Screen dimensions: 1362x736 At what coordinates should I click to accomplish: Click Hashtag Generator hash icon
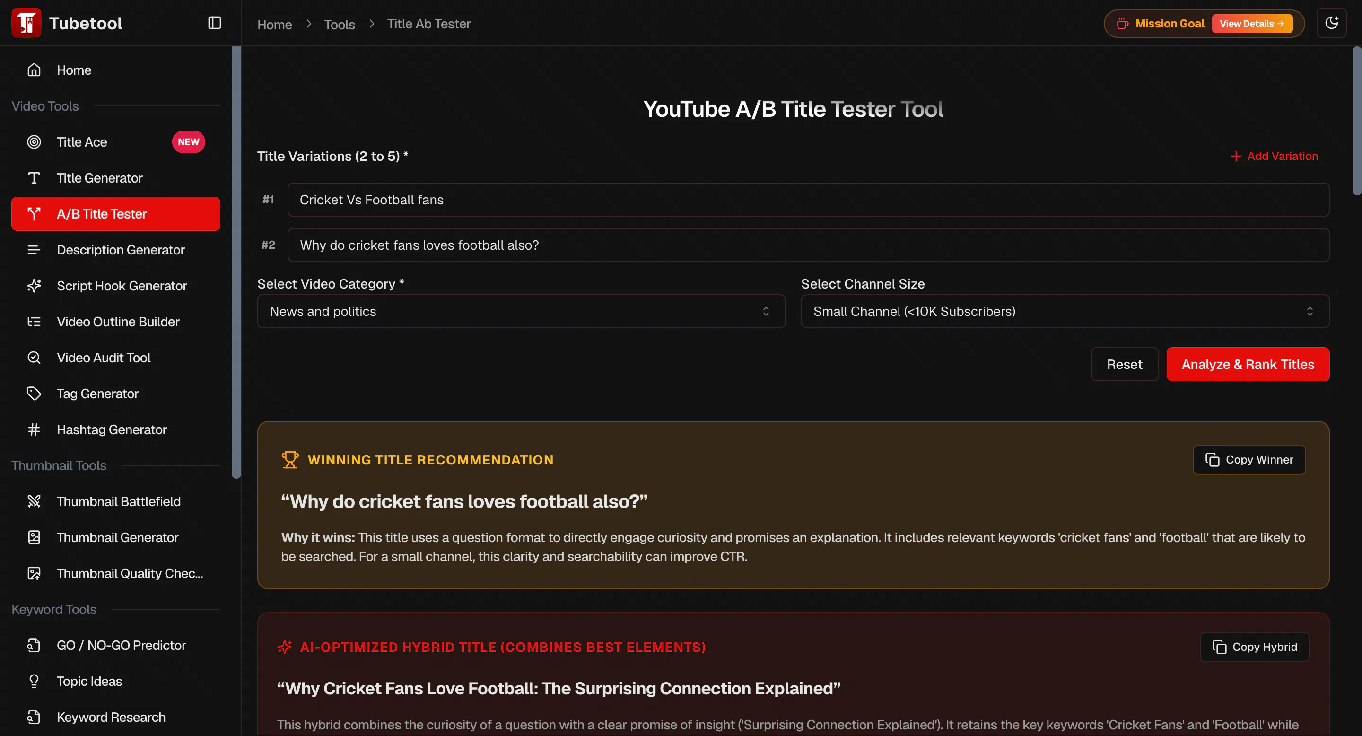34,429
